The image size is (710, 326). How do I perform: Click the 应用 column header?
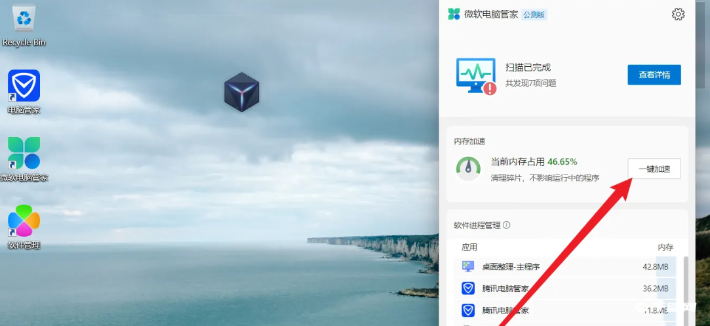point(469,247)
